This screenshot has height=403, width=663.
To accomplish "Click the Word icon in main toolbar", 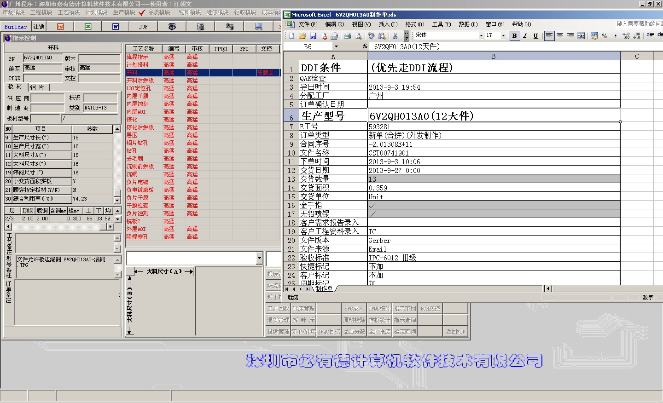I will pos(116,27).
